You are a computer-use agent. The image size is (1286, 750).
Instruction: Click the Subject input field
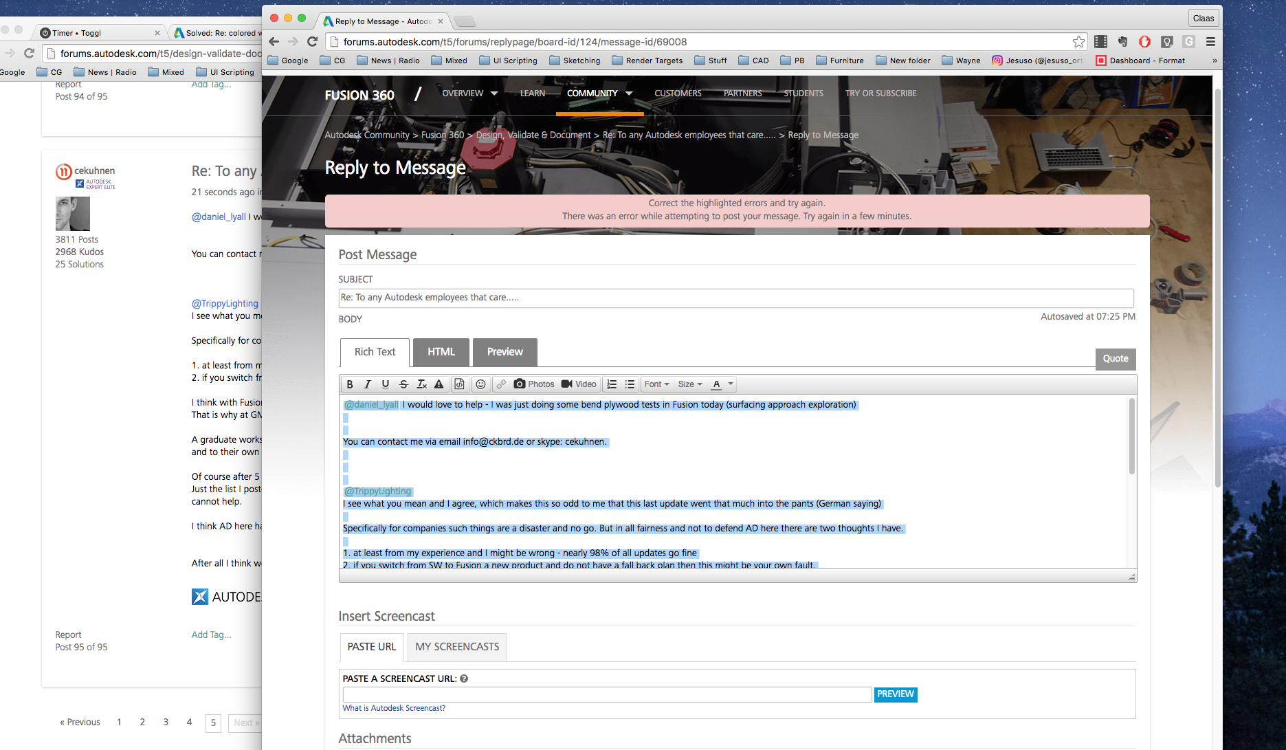tap(735, 298)
